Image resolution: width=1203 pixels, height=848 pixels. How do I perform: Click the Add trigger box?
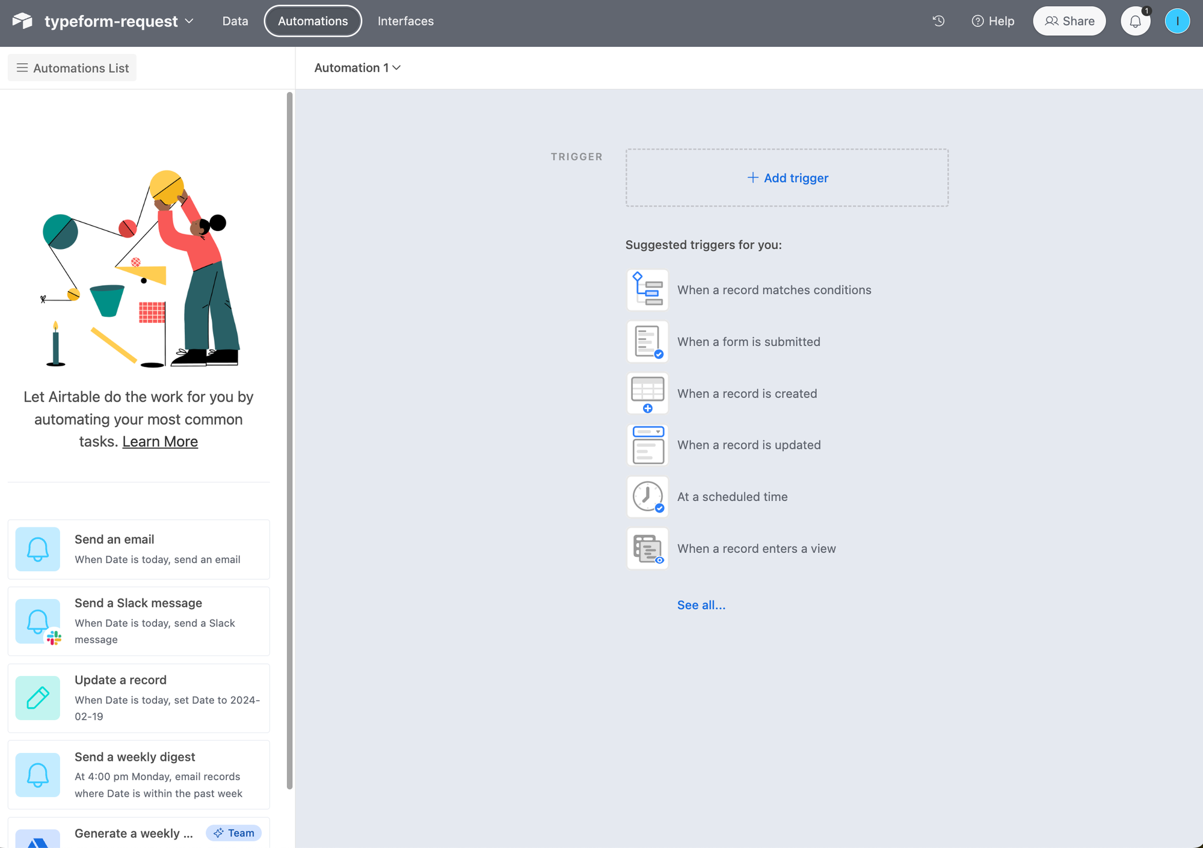coord(787,178)
